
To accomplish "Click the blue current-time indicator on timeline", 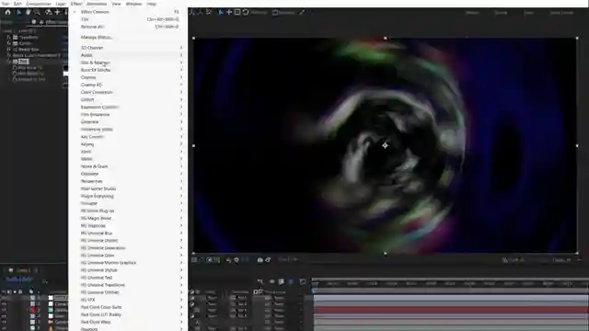I will 313,291.
